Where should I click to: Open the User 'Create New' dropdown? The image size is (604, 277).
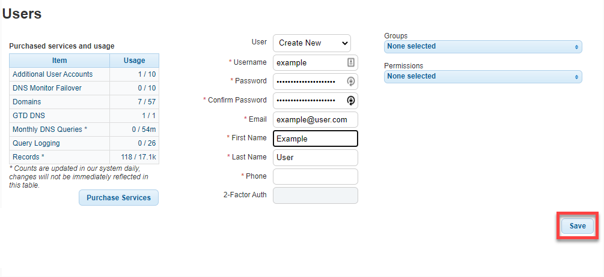pyautogui.click(x=312, y=43)
